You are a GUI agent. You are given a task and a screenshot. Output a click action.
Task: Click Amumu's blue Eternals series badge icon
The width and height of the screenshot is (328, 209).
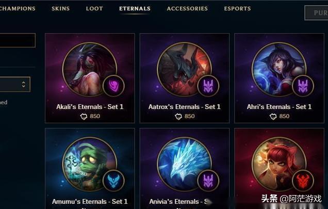113,181
